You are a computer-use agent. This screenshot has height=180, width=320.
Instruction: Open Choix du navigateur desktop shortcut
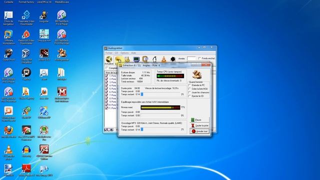[8, 18]
